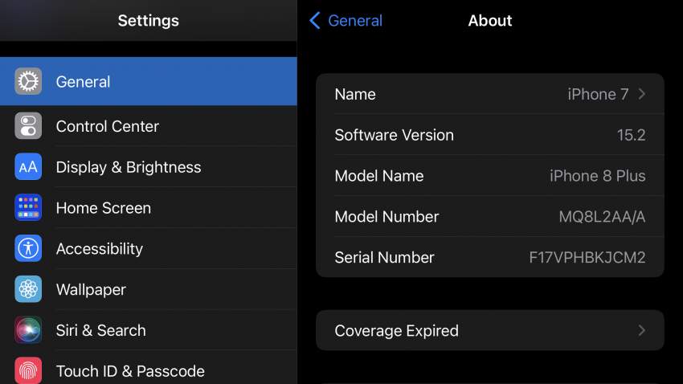Tap the Siri & Search icon
Image resolution: width=683 pixels, height=384 pixels.
[x=28, y=330]
